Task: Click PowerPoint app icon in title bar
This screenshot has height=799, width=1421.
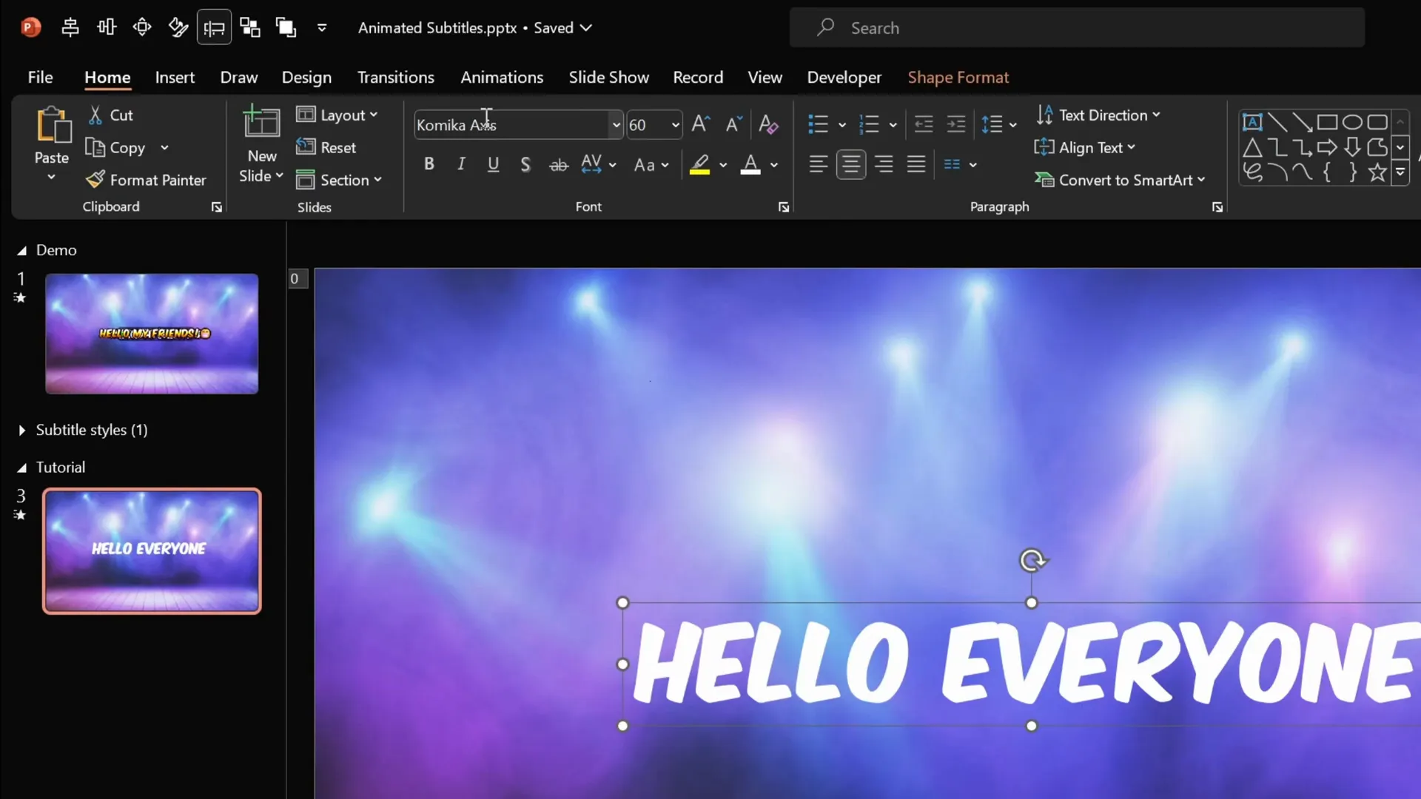Action: pos(30,28)
